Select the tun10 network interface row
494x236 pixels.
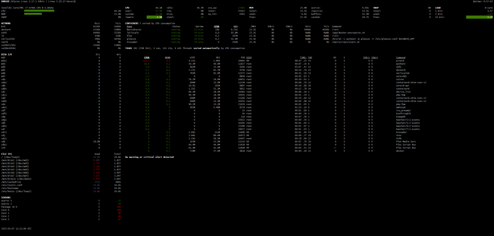61,42
